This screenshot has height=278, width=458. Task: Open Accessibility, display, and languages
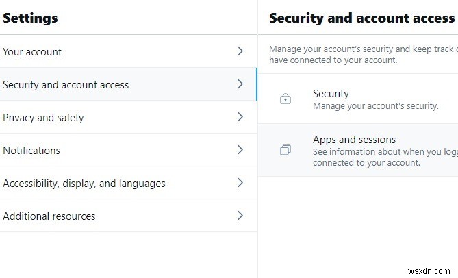coord(84,184)
